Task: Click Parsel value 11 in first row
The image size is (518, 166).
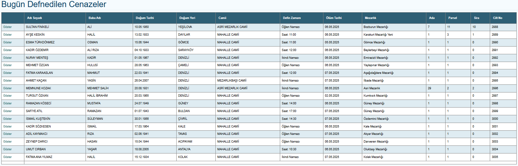Action: pos(448,27)
